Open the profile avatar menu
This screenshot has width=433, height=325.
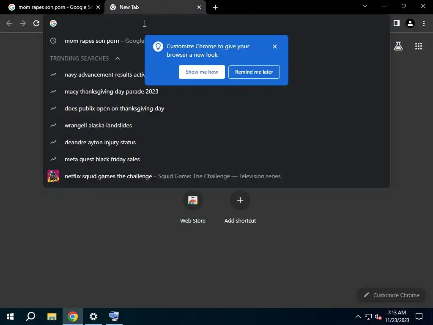tap(410, 23)
